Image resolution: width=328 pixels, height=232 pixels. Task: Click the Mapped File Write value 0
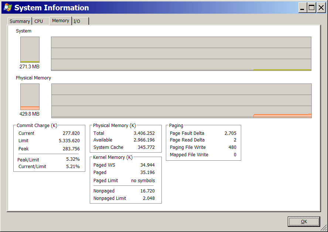pos(235,154)
